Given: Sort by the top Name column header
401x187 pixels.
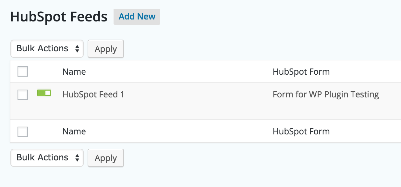Looking at the screenshot, I should pos(74,72).
